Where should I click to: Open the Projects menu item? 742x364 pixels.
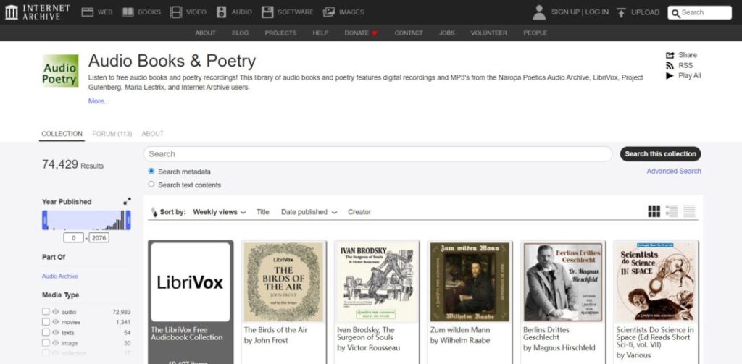tap(280, 33)
